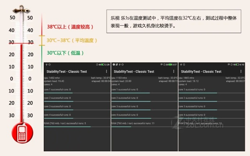Click the 'cpu: 1482 mhz' reading
Screen dimensions: 250x156
[52, 78]
